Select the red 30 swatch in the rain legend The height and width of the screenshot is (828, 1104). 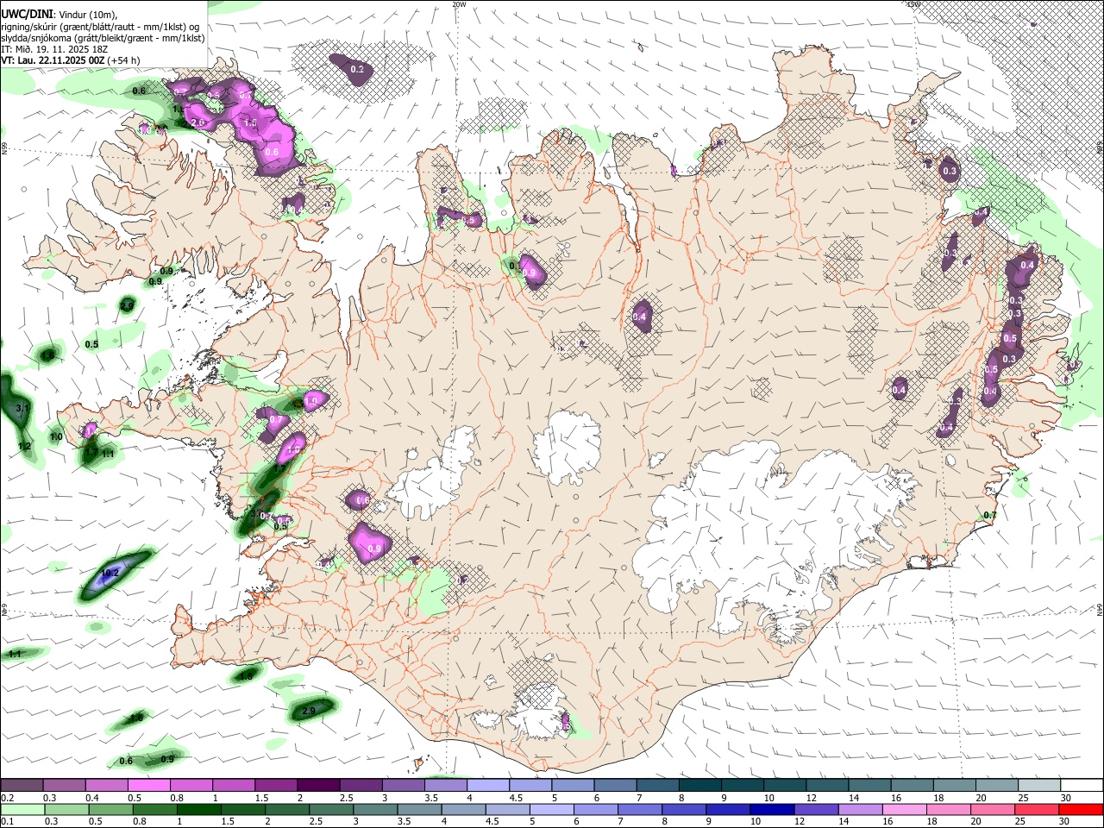pyautogui.click(x=1081, y=808)
